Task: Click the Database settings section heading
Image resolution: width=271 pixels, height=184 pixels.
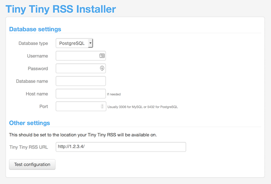Action: [35, 29]
